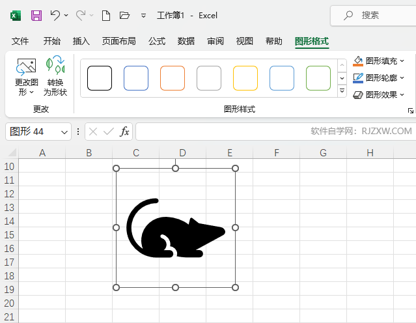Select the 图形格式 tab
416x323 pixels.
[312, 42]
